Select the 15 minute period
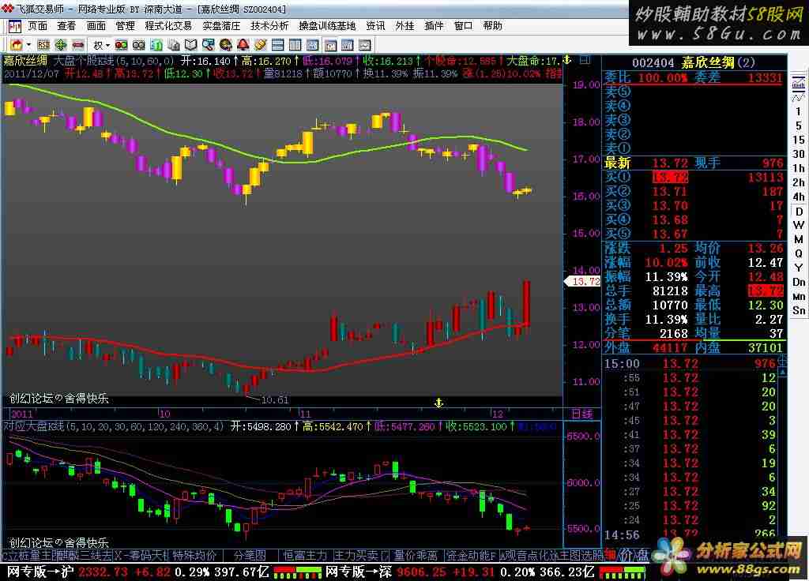809x581 pixels. pos(799,140)
